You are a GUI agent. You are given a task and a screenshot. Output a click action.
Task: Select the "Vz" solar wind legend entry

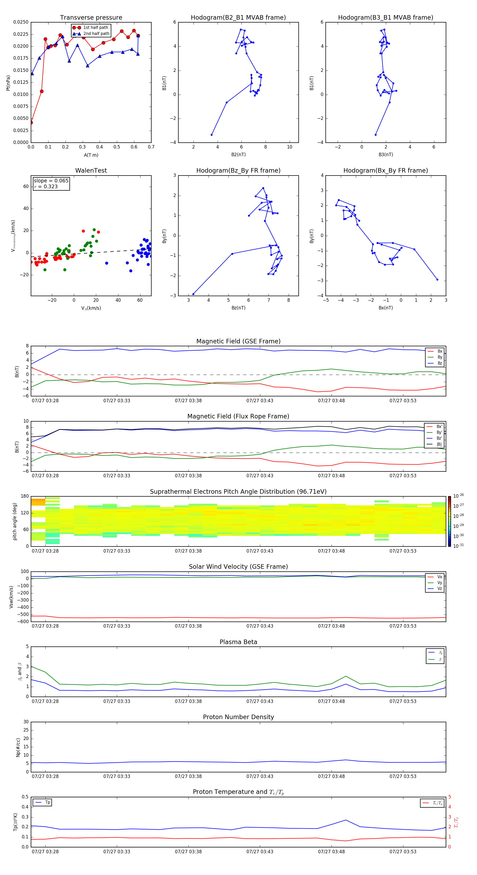(x=435, y=589)
